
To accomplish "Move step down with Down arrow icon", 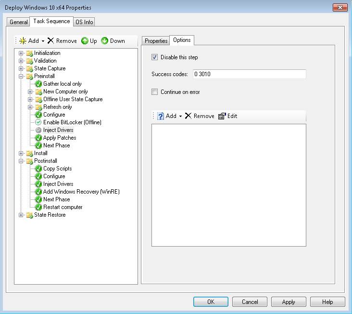I will tap(105, 41).
